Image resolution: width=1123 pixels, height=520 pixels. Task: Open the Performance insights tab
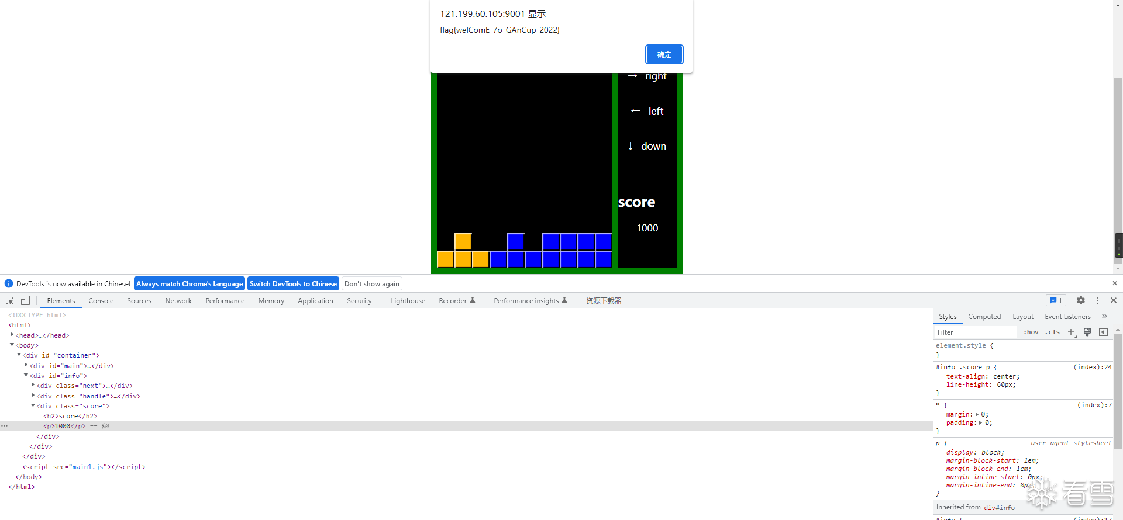[530, 300]
